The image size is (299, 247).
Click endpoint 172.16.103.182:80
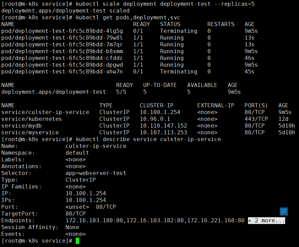click(x=155, y=221)
